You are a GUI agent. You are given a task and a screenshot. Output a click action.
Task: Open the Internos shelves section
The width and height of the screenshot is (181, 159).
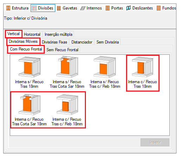pyautogui.click(x=91, y=8)
